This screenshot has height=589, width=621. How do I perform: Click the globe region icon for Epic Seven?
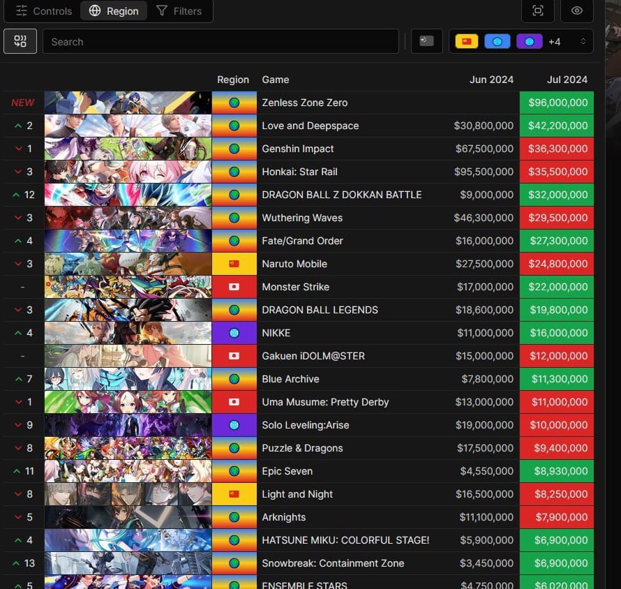pyautogui.click(x=234, y=471)
